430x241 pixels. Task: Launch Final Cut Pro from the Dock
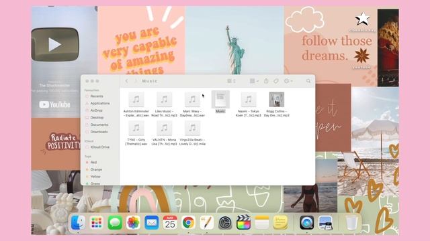click(x=243, y=223)
